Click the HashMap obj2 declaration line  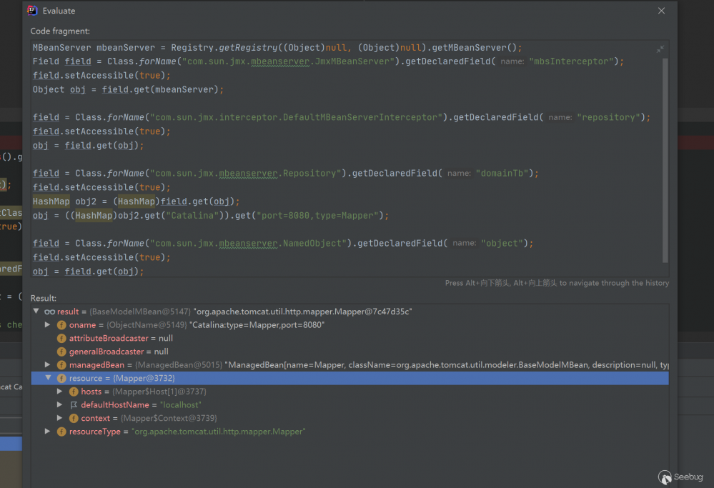(136, 201)
